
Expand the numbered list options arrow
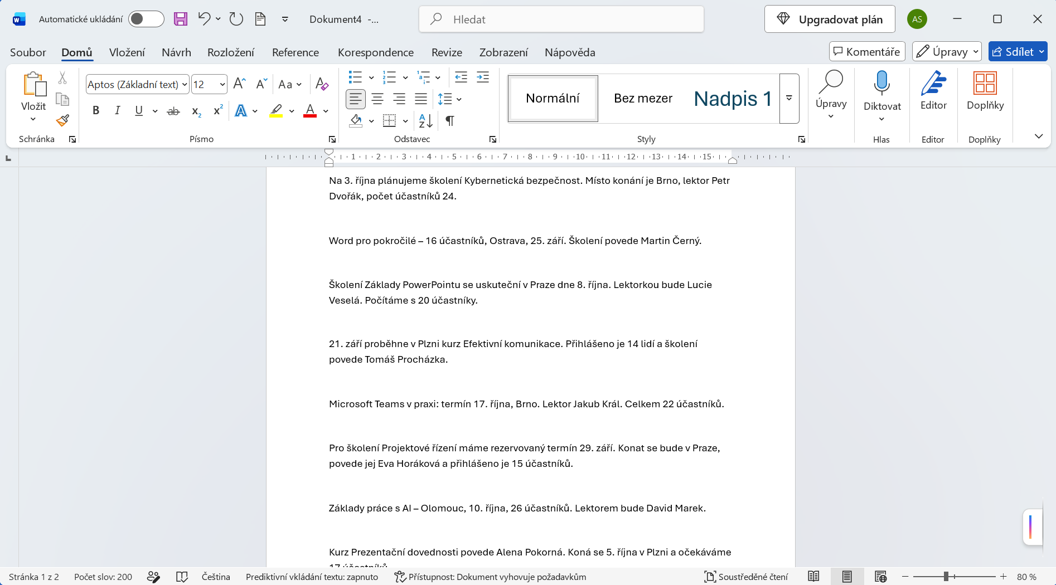[x=405, y=77]
